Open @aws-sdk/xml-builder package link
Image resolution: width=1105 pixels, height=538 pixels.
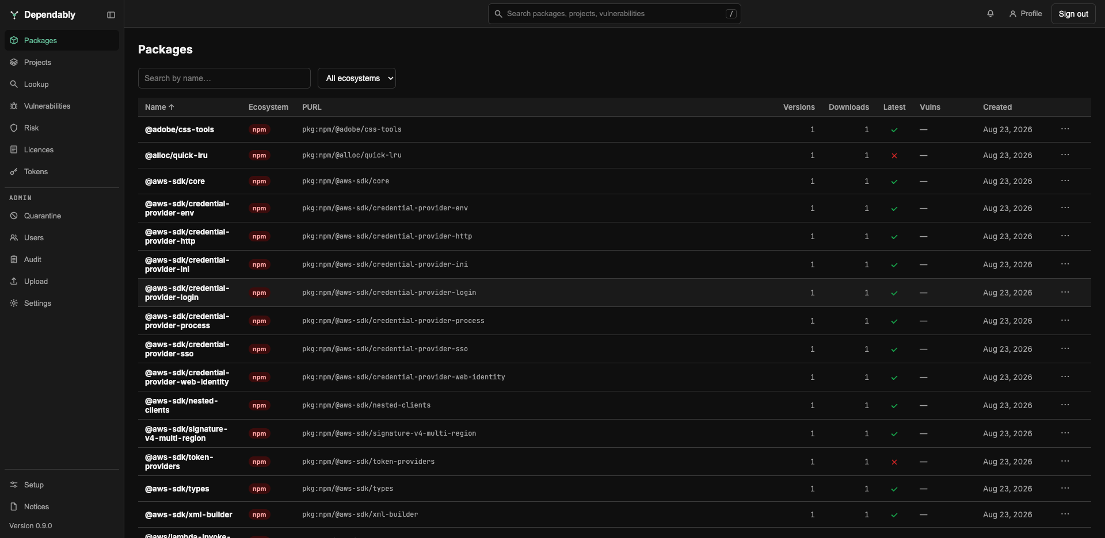[x=189, y=514]
